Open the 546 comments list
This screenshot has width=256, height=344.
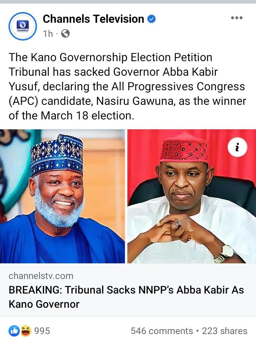pyautogui.click(x=162, y=331)
